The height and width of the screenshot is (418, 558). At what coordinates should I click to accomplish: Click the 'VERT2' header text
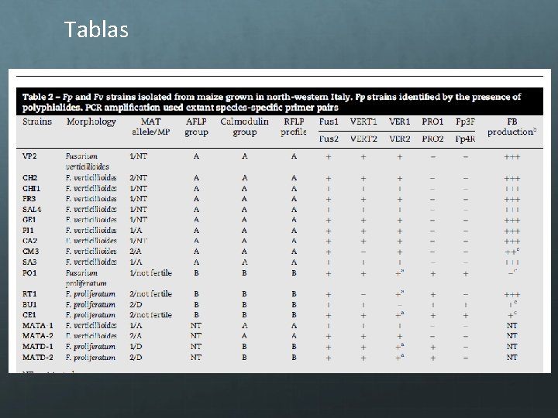coord(363,139)
